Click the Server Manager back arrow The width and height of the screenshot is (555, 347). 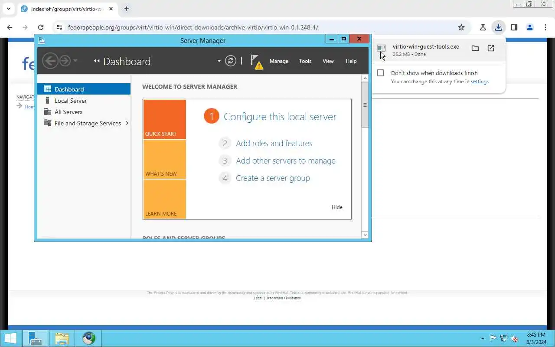coord(50,61)
